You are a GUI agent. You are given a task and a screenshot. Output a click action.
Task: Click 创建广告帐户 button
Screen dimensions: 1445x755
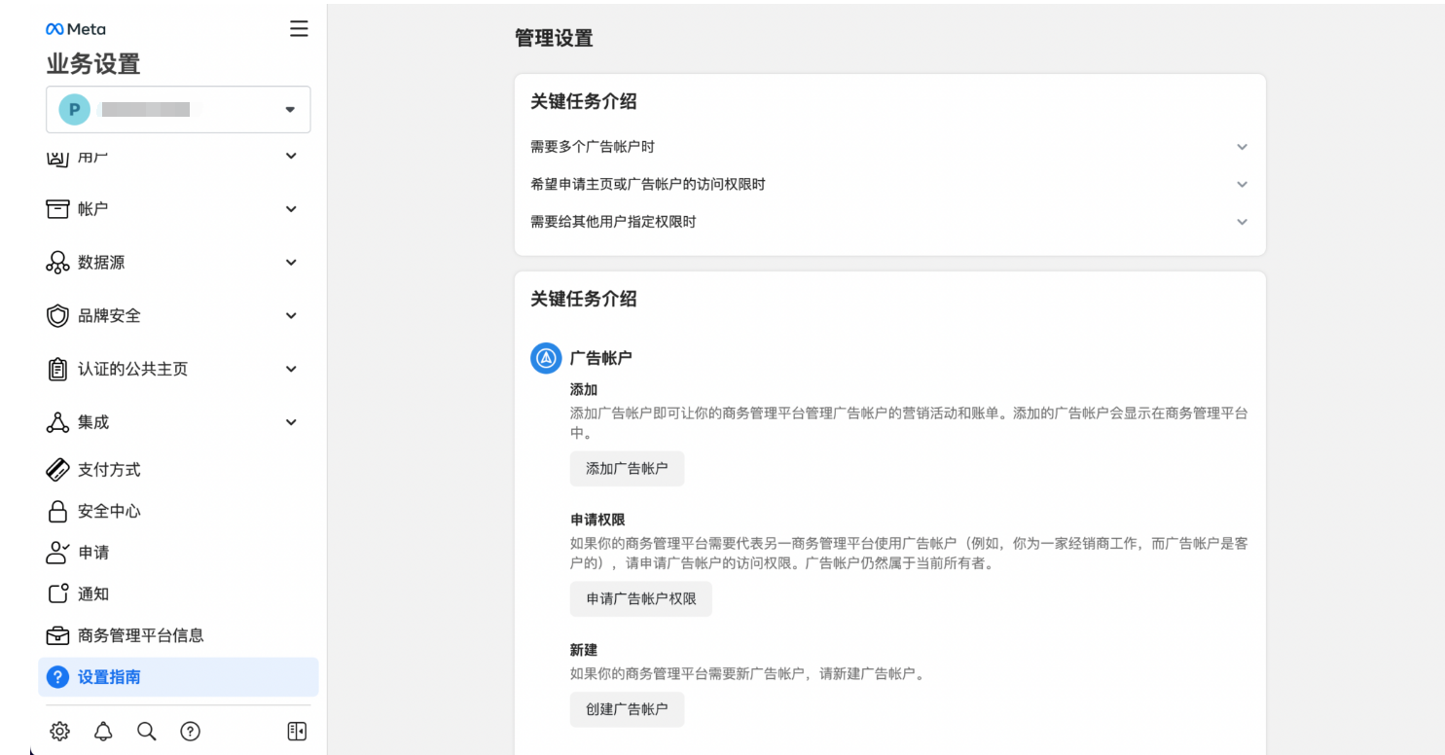click(x=627, y=709)
